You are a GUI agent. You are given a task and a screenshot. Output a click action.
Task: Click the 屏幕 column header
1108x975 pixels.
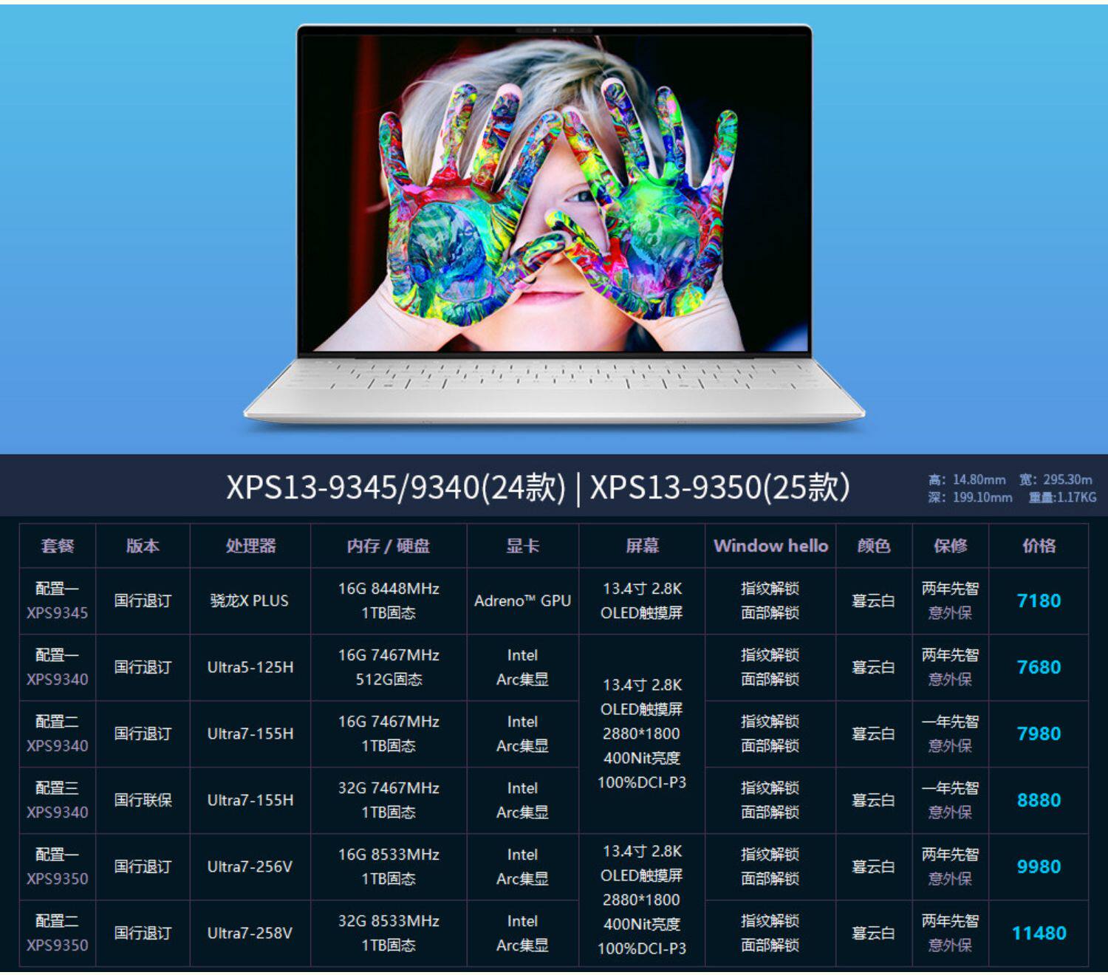[642, 546]
